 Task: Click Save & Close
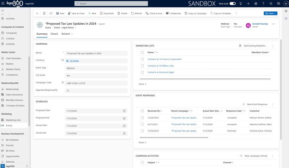(x=76, y=14)
